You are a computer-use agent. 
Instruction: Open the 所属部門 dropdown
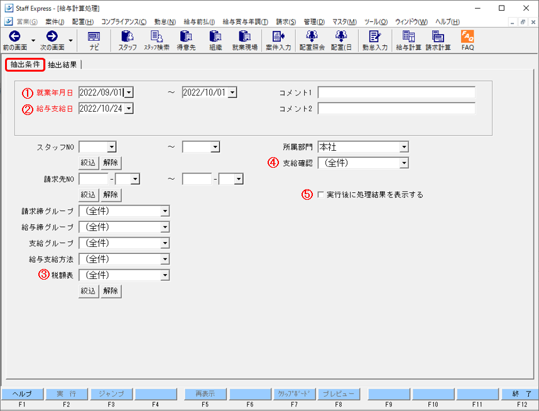pos(404,147)
